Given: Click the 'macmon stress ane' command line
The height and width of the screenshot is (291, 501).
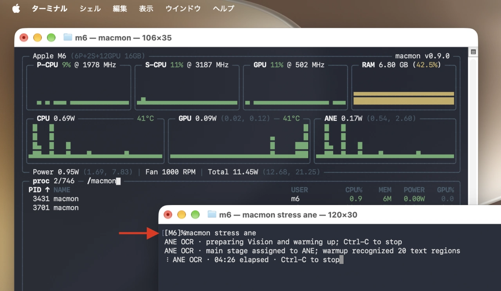Looking at the screenshot, I should point(221,233).
